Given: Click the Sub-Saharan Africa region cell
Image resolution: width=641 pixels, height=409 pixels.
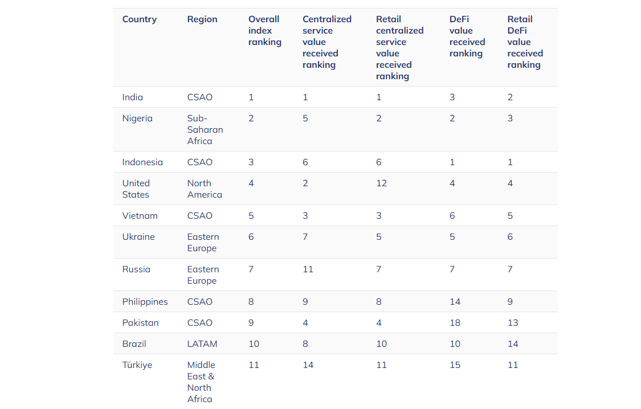Looking at the screenshot, I should point(205,130).
